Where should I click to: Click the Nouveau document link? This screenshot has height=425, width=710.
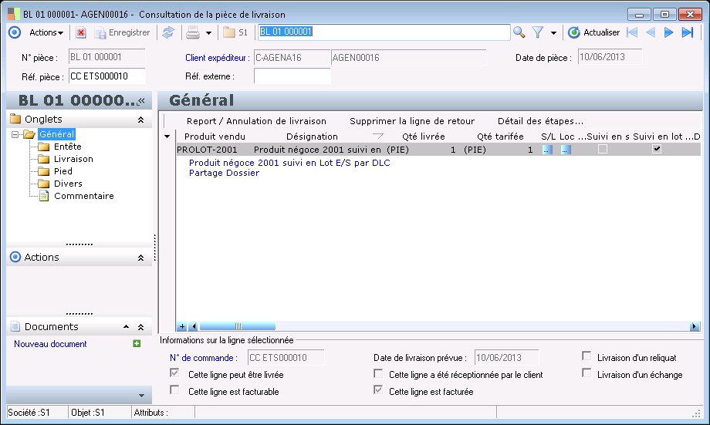50,344
